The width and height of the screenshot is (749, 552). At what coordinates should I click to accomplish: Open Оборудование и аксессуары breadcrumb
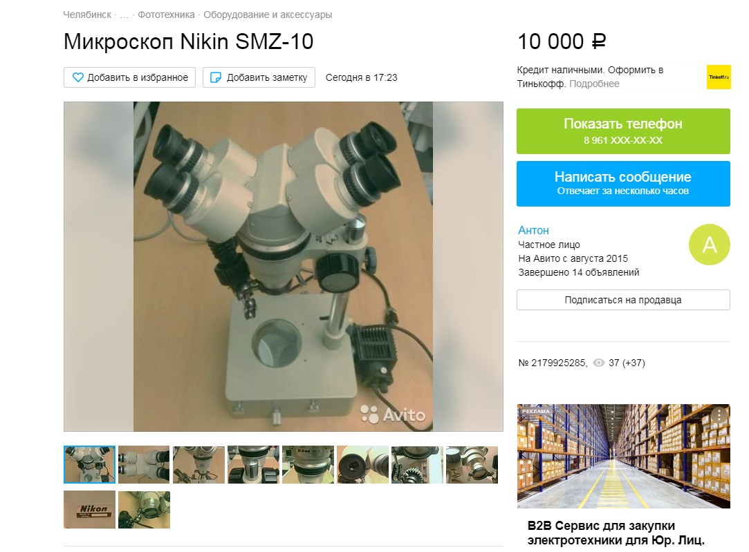click(x=268, y=15)
